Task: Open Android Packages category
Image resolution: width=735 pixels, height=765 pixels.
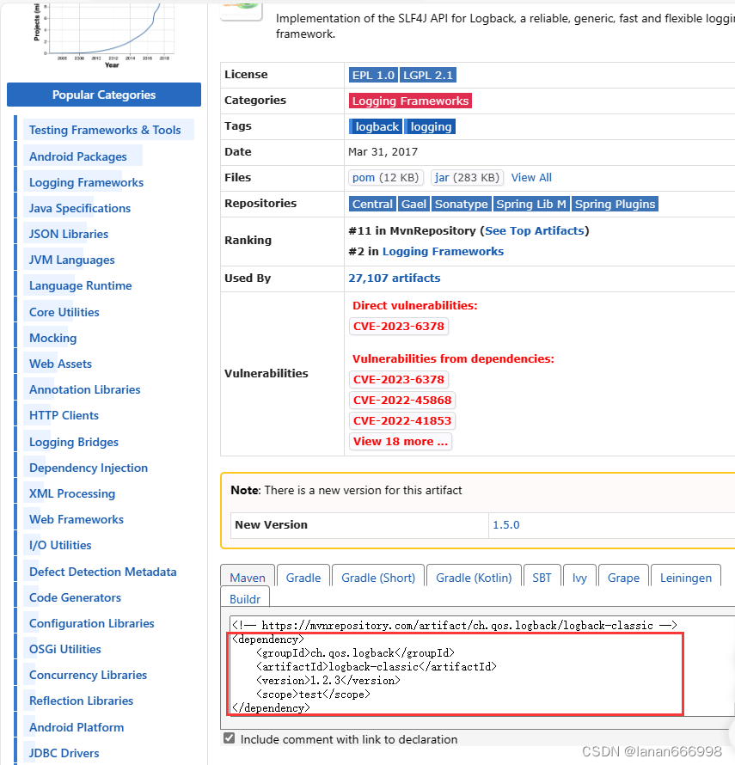Action: 78,156
